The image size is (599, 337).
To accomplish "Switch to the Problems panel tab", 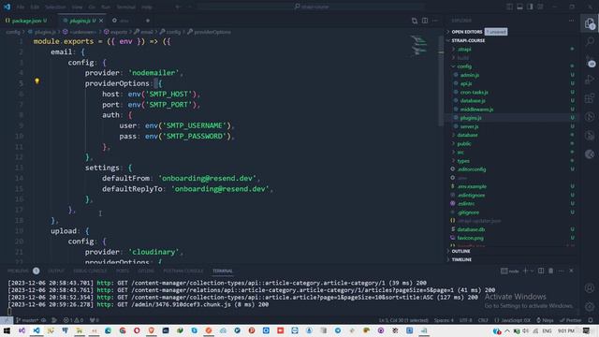I will pos(18,271).
